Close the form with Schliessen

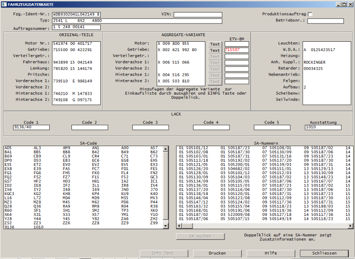click(324, 253)
